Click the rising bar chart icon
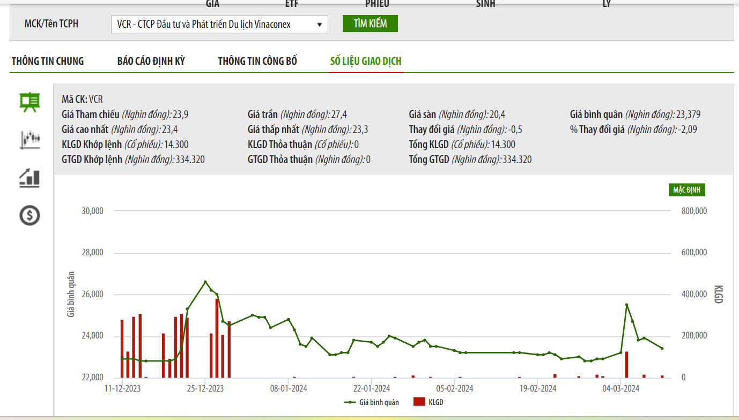Screen dimensions: 739x420 point(29,178)
